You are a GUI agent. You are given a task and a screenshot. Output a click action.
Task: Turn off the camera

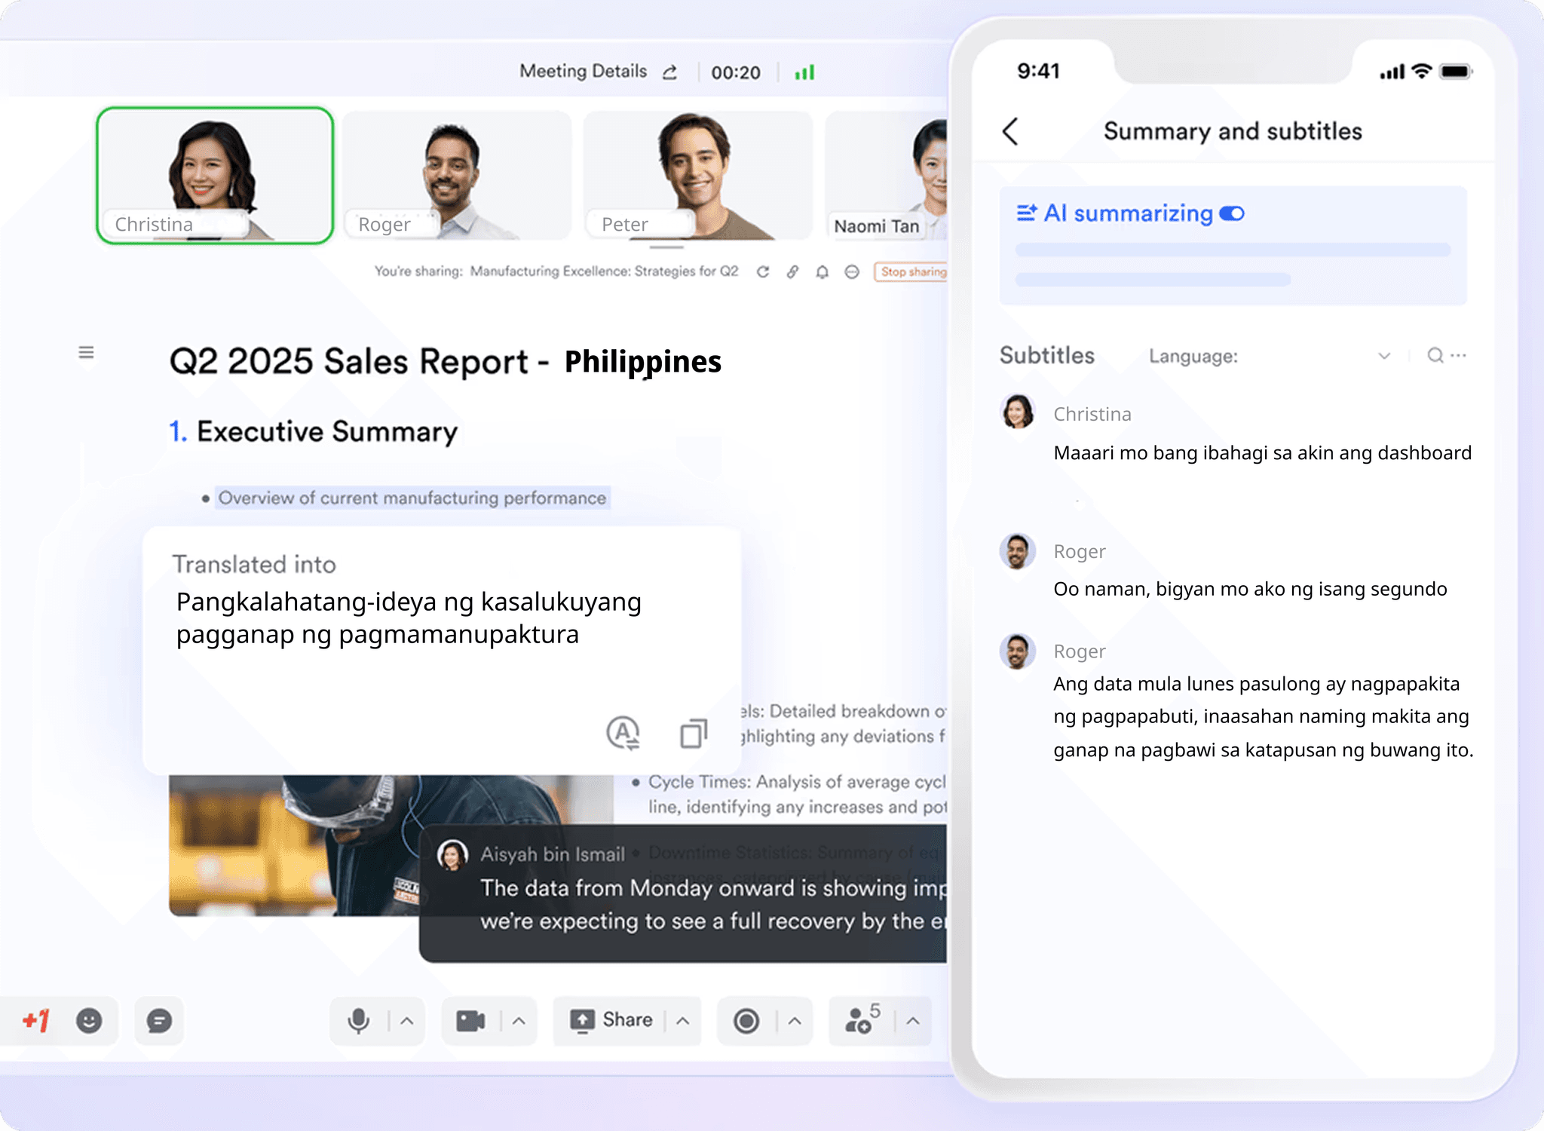(x=470, y=1021)
